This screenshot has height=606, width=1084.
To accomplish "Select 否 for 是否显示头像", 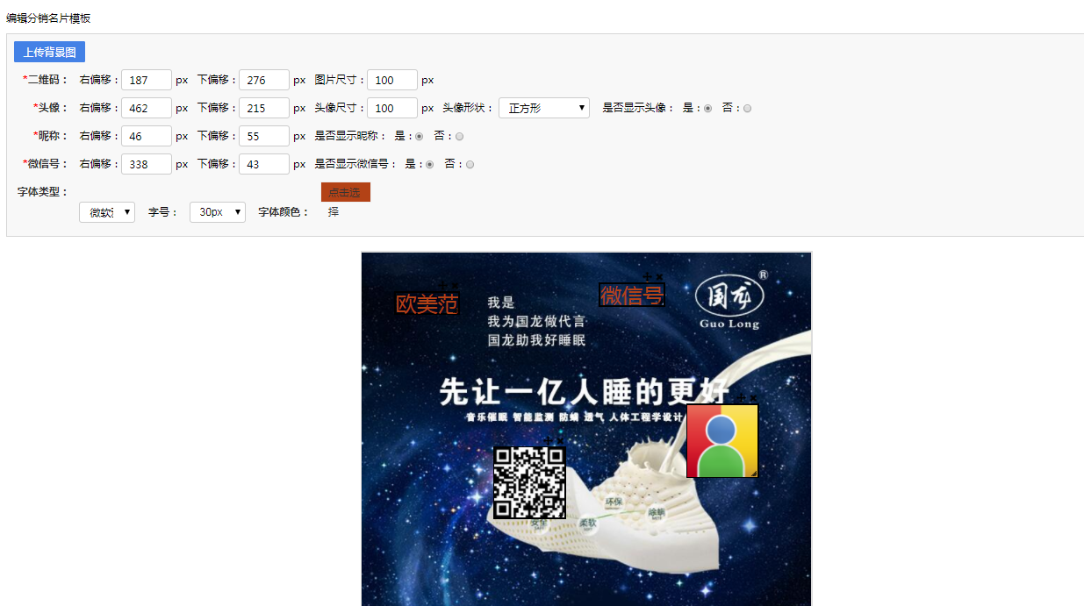I will pos(748,109).
